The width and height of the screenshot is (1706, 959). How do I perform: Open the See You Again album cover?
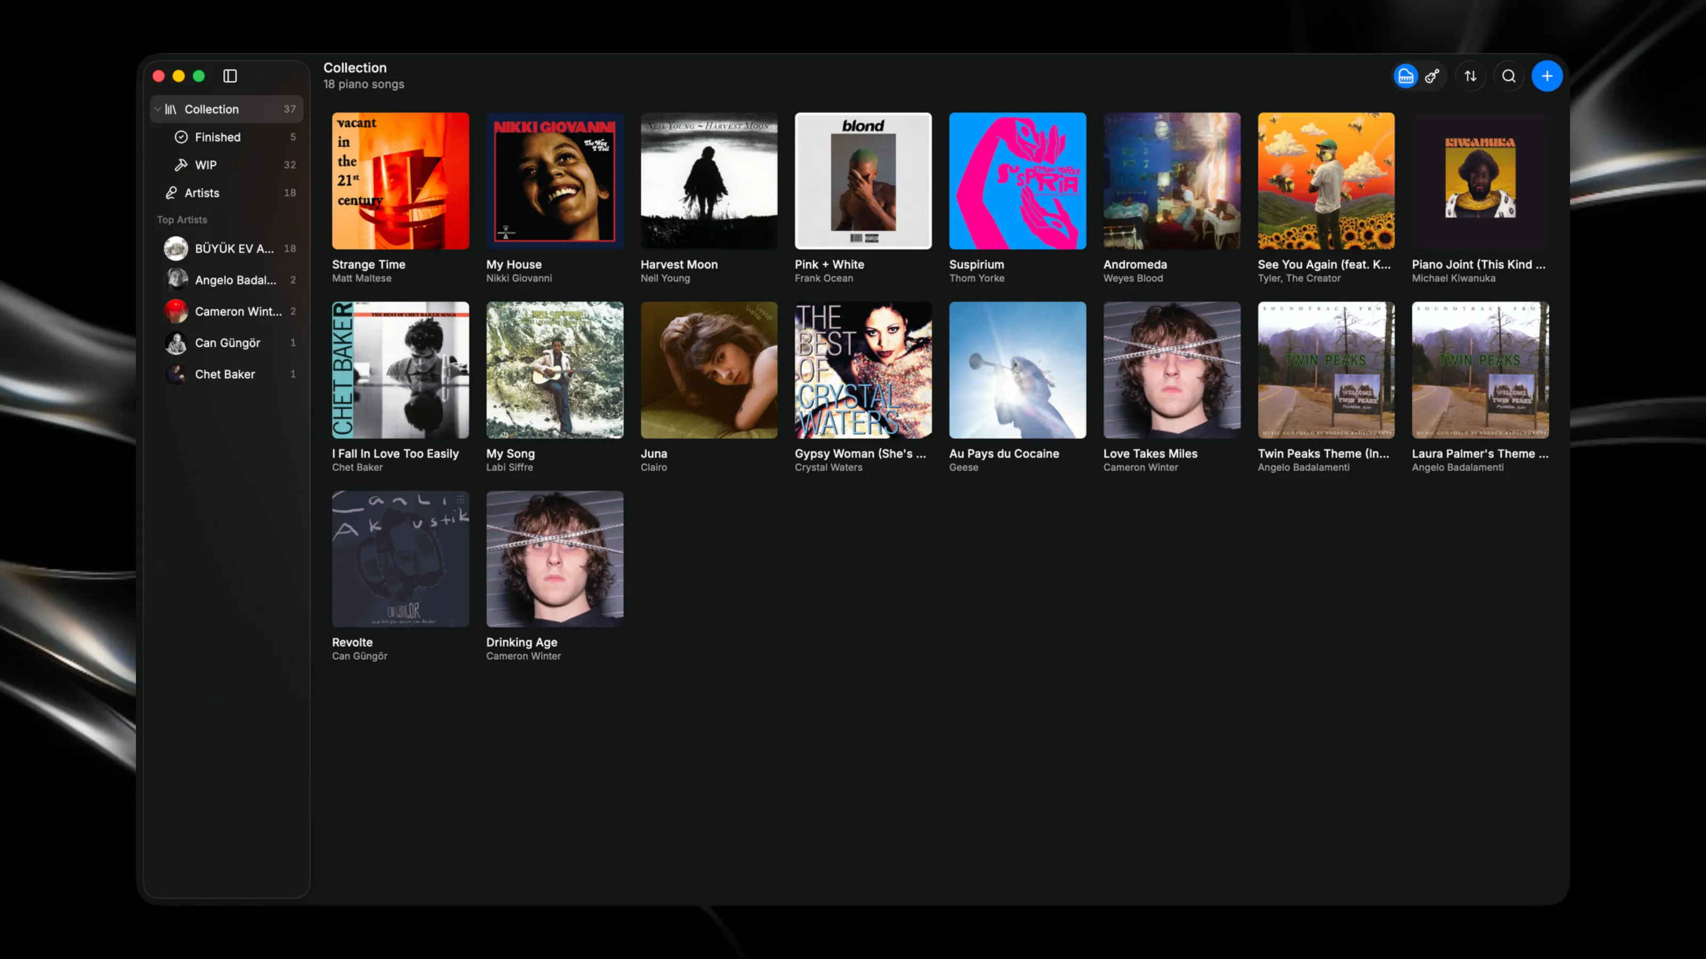[1326, 181]
